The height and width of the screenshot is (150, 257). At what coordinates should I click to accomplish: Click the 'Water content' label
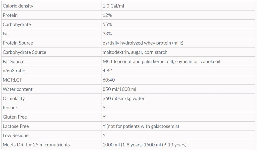[x=18, y=89]
